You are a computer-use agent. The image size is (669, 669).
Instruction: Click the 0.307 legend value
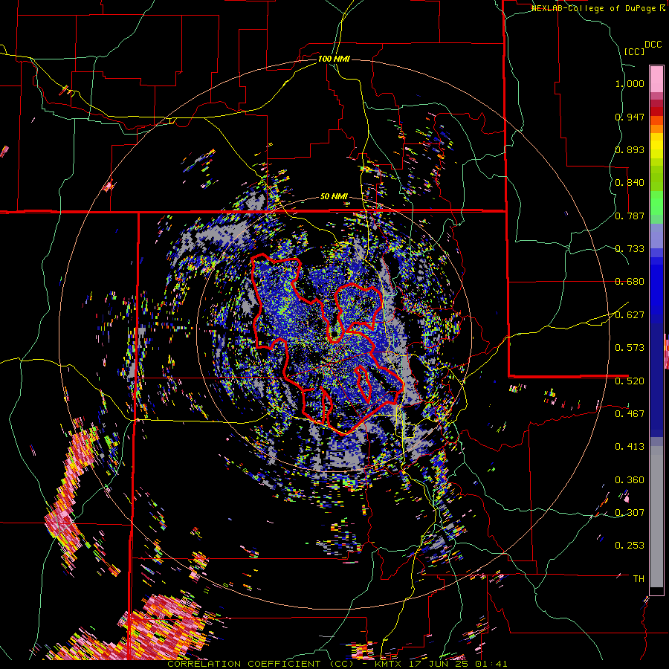coord(630,513)
